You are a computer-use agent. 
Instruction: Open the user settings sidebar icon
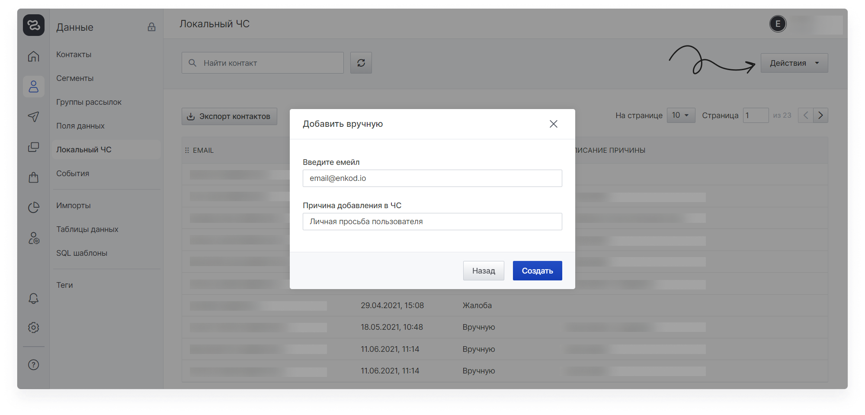(34, 238)
